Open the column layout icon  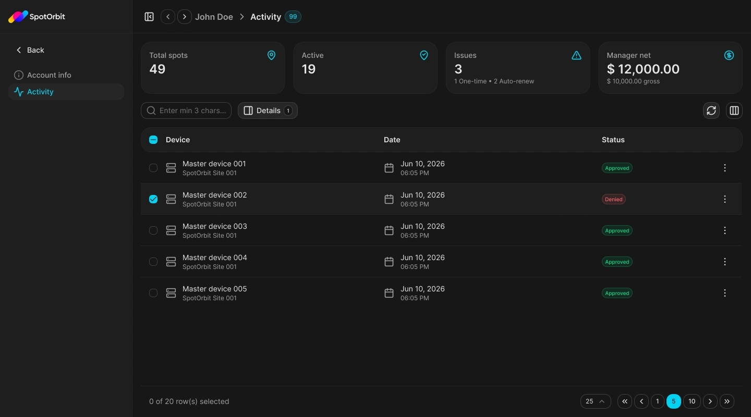734,111
